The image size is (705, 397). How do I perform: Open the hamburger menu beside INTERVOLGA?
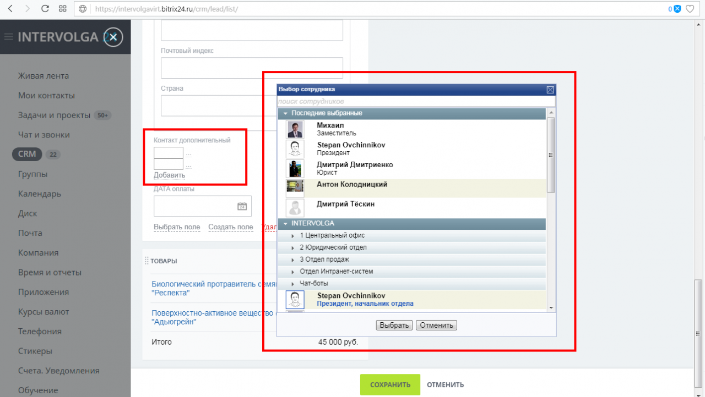click(x=9, y=37)
